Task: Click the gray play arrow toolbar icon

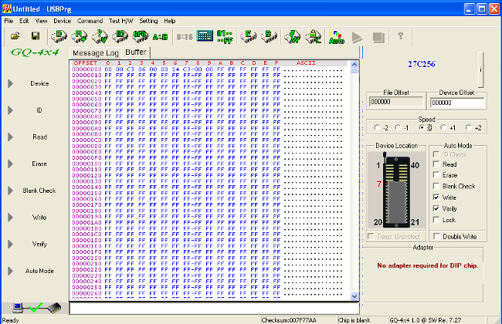Action: coord(358,38)
